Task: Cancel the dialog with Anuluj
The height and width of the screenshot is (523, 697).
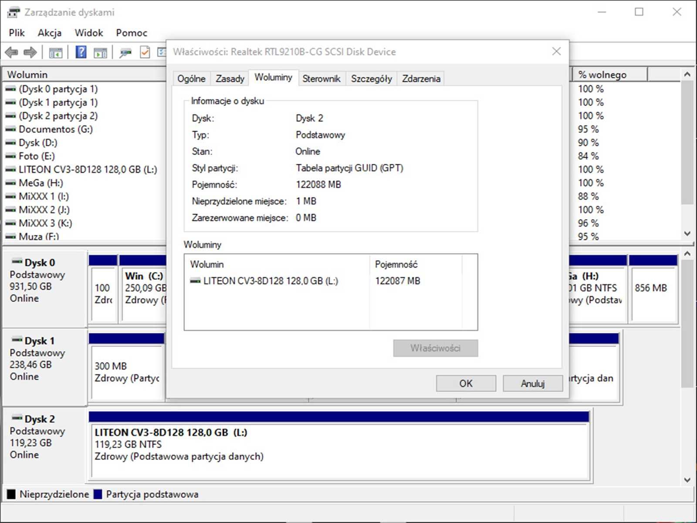Action: pyautogui.click(x=533, y=384)
